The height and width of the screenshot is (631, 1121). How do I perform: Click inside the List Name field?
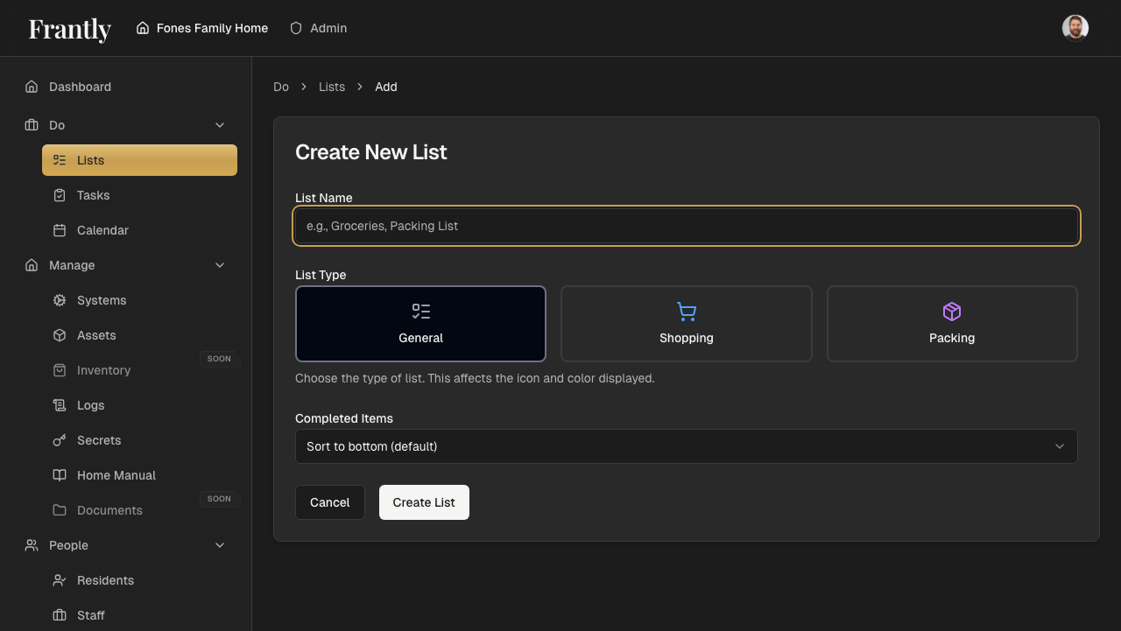point(687,226)
